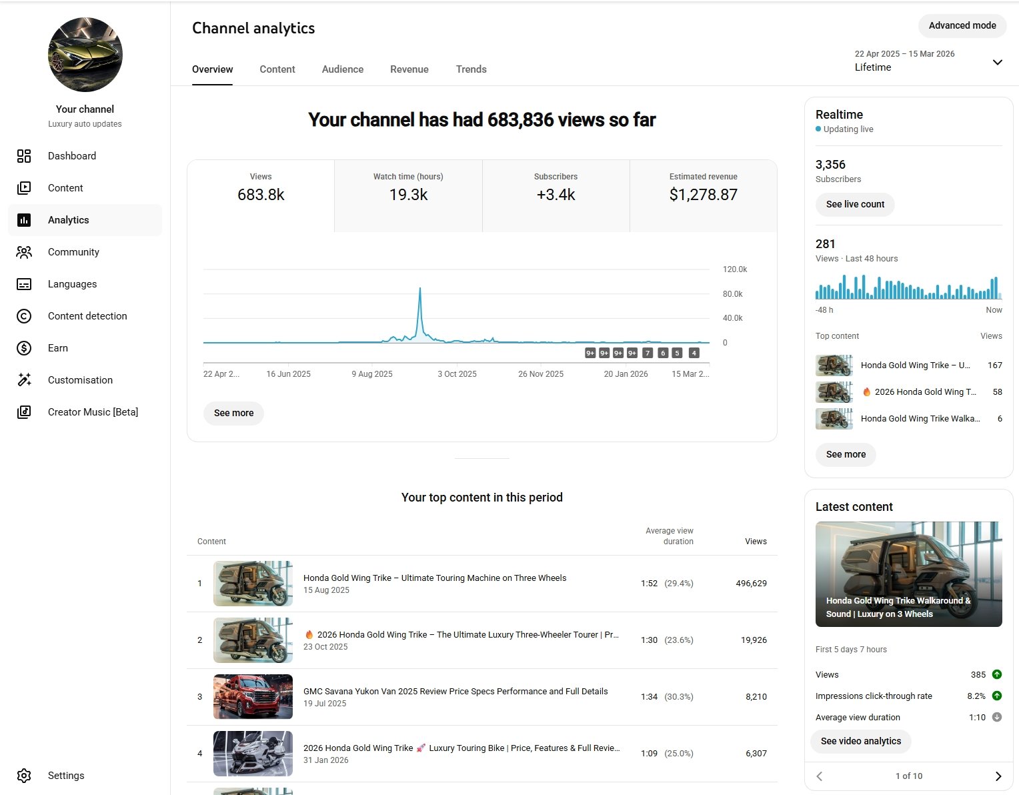The width and height of the screenshot is (1019, 795).
Task: Switch to the Revenue tab
Action: (x=409, y=69)
